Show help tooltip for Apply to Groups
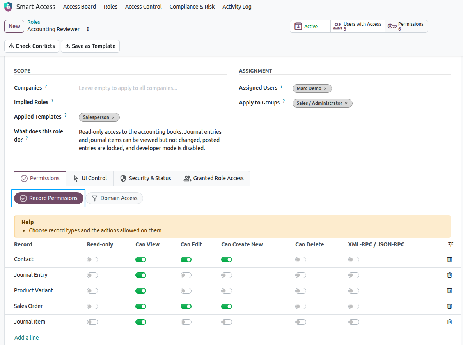This screenshot has width=463, height=345. [284, 101]
